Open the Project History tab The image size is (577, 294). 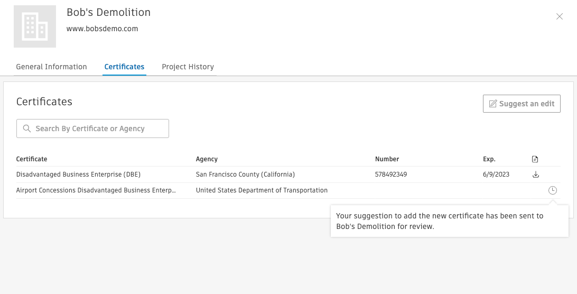pyautogui.click(x=188, y=67)
